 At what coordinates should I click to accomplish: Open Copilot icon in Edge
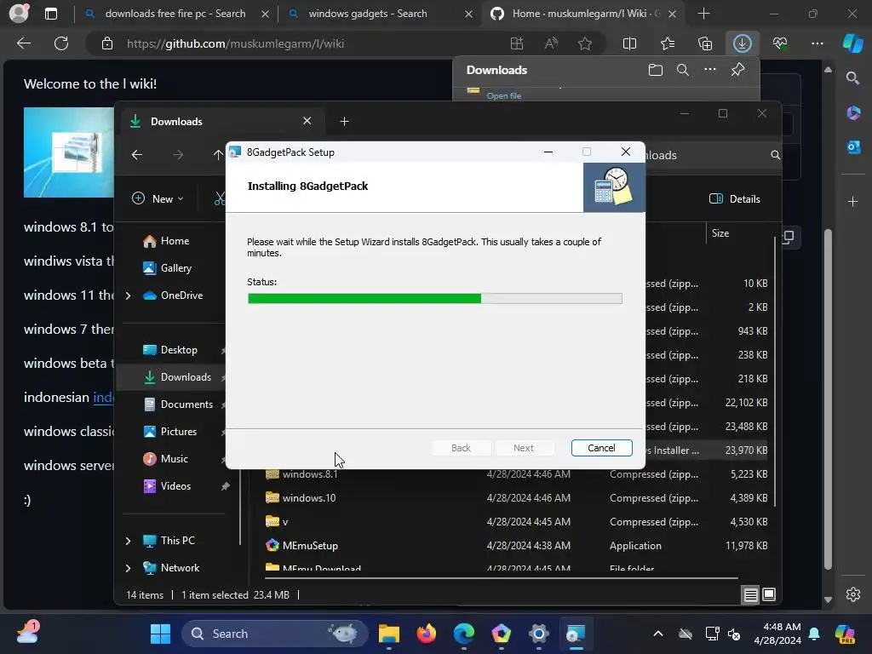[x=852, y=43]
